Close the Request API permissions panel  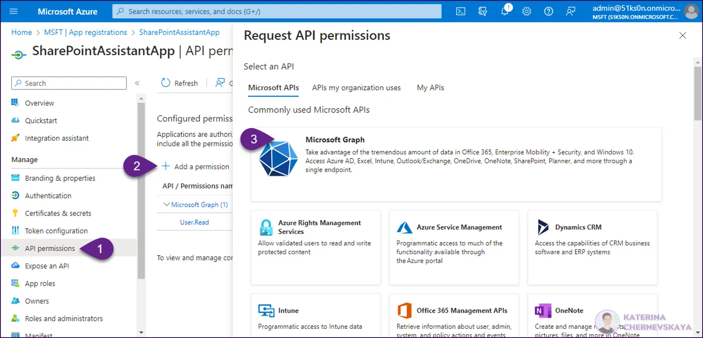coord(682,36)
